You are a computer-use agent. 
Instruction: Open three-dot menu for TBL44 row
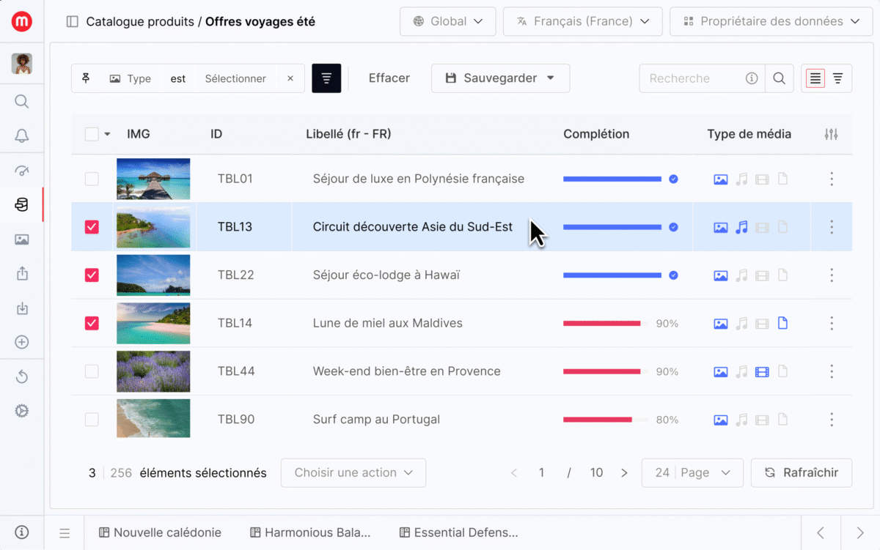[831, 371]
